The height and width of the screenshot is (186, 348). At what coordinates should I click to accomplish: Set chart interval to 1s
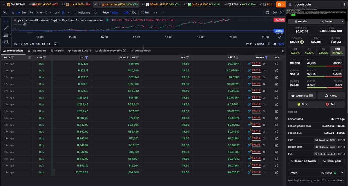point(13,12)
